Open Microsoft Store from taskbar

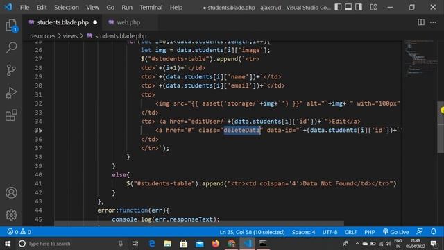[183, 244]
